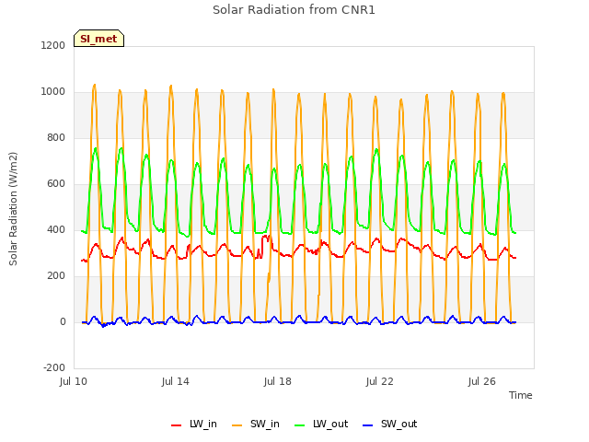
Task: Toggle the SW_in legend entry
Action: [x=256, y=424]
